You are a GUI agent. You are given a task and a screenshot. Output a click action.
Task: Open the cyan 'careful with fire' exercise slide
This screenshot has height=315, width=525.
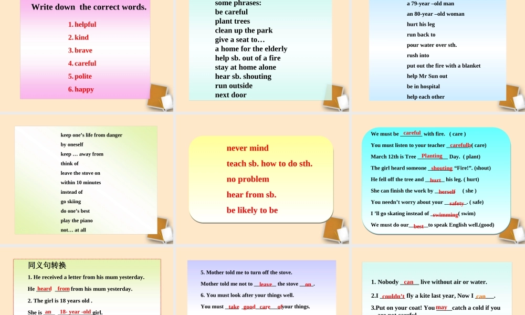pyautogui.click(x=438, y=180)
